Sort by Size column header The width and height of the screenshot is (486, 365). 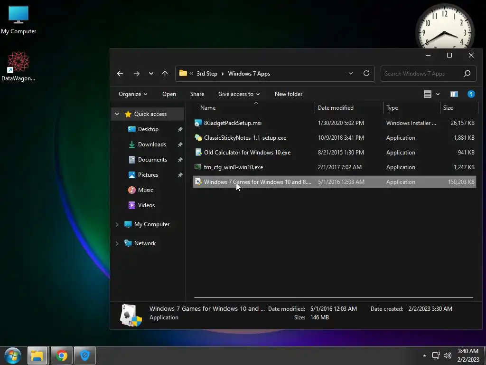(x=448, y=108)
